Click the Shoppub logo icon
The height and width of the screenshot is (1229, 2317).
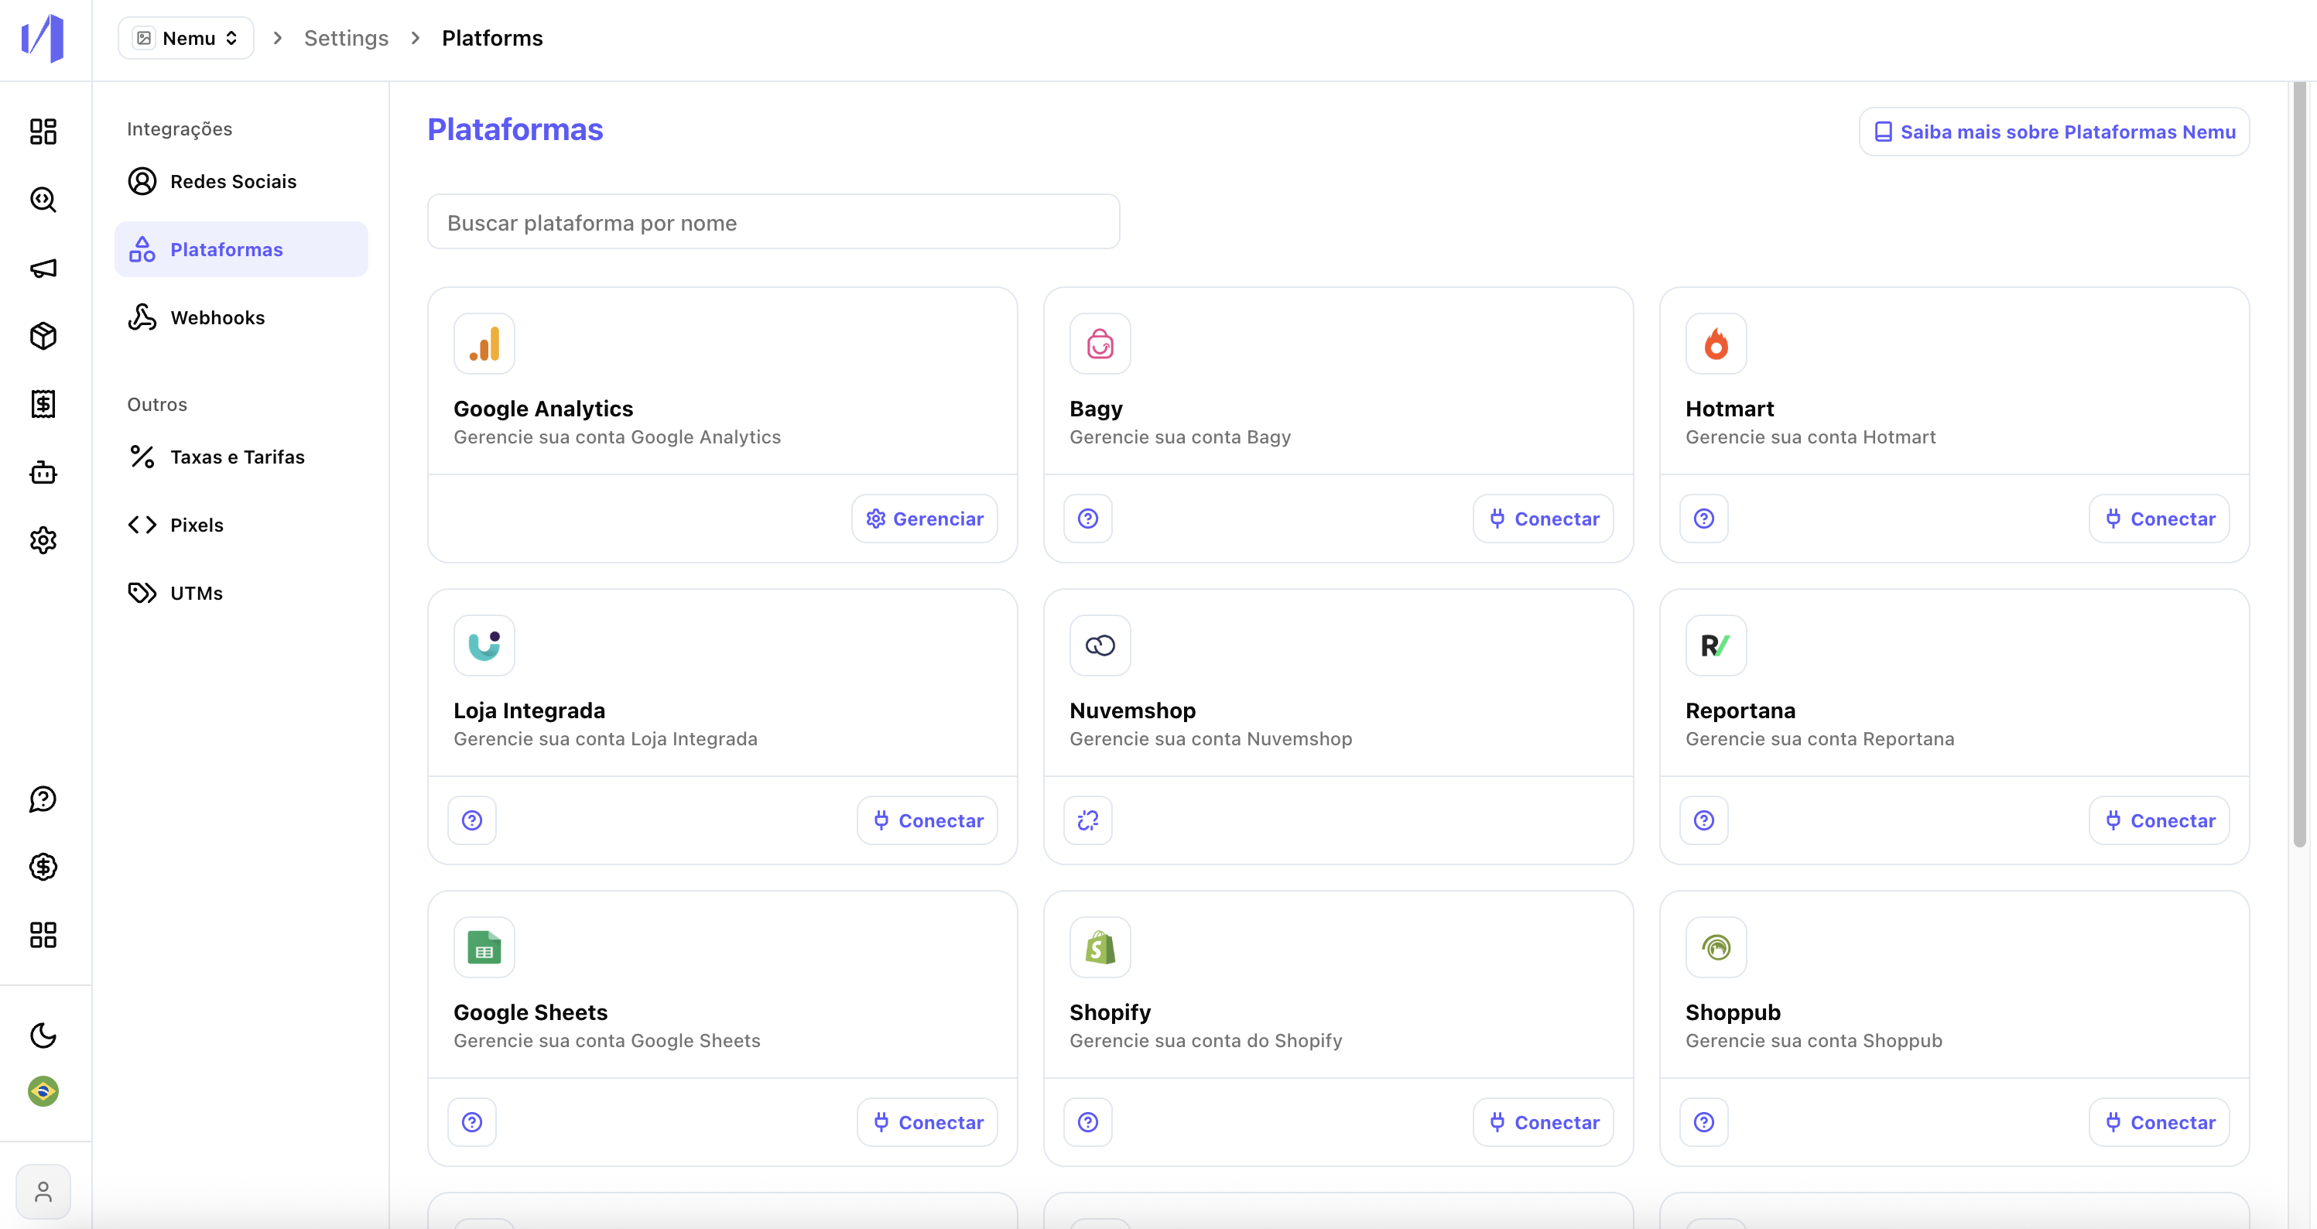point(1717,947)
